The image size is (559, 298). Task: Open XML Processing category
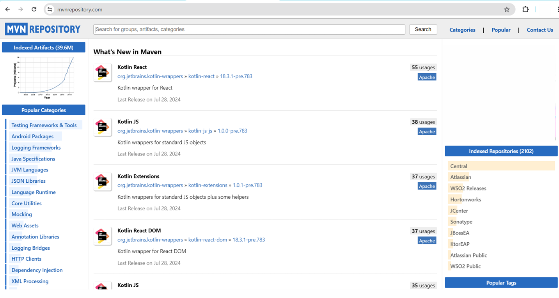(30, 281)
